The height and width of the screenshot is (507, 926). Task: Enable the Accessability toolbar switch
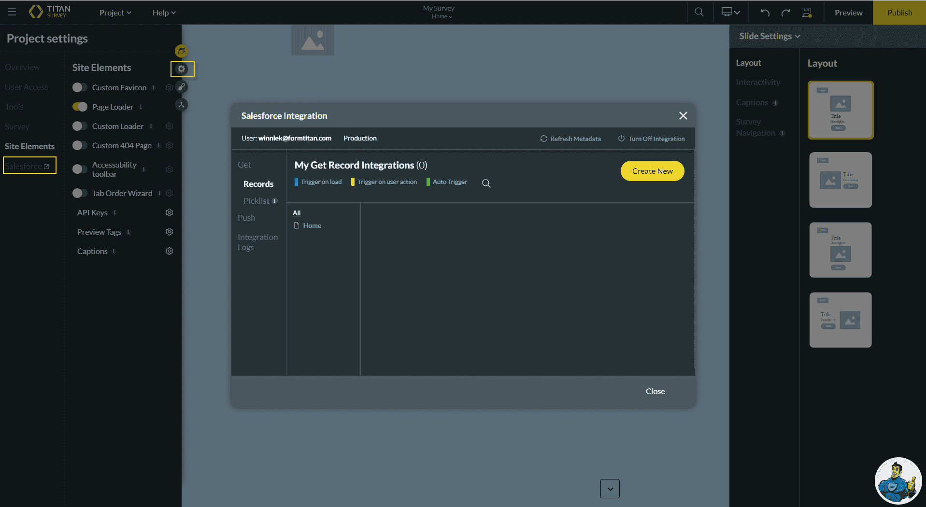coord(80,169)
